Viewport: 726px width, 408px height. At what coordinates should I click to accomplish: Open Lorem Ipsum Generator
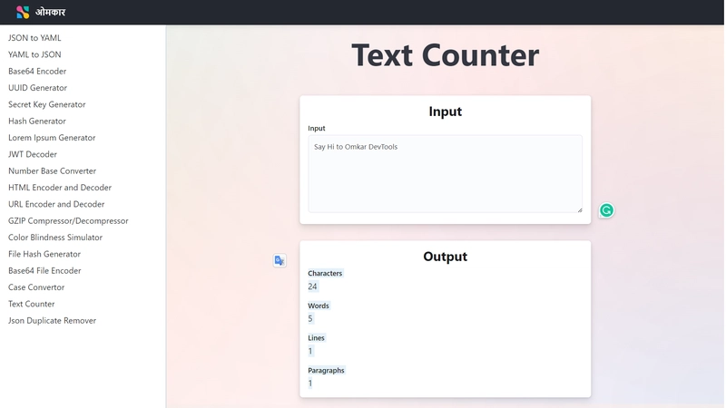pyautogui.click(x=52, y=138)
